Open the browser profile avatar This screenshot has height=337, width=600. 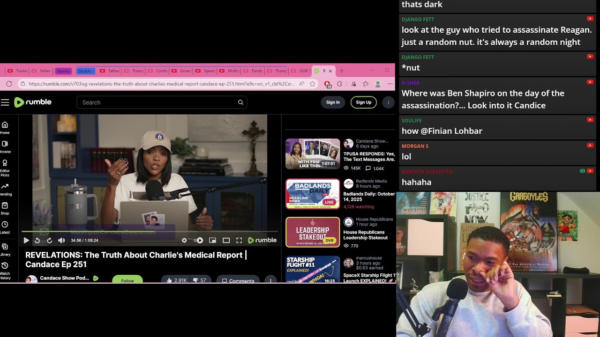[378, 84]
